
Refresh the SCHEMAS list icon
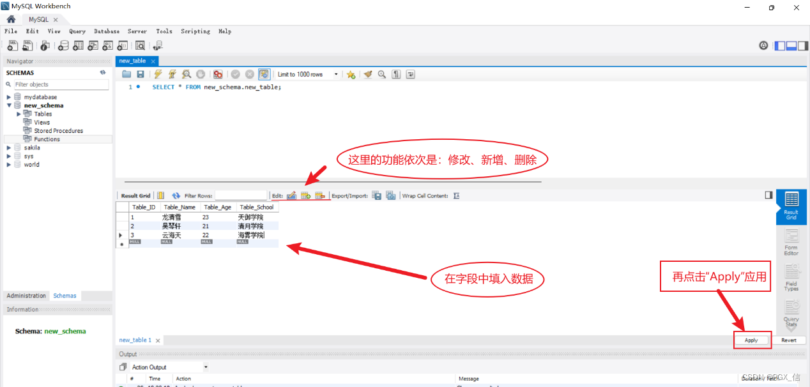[103, 73]
